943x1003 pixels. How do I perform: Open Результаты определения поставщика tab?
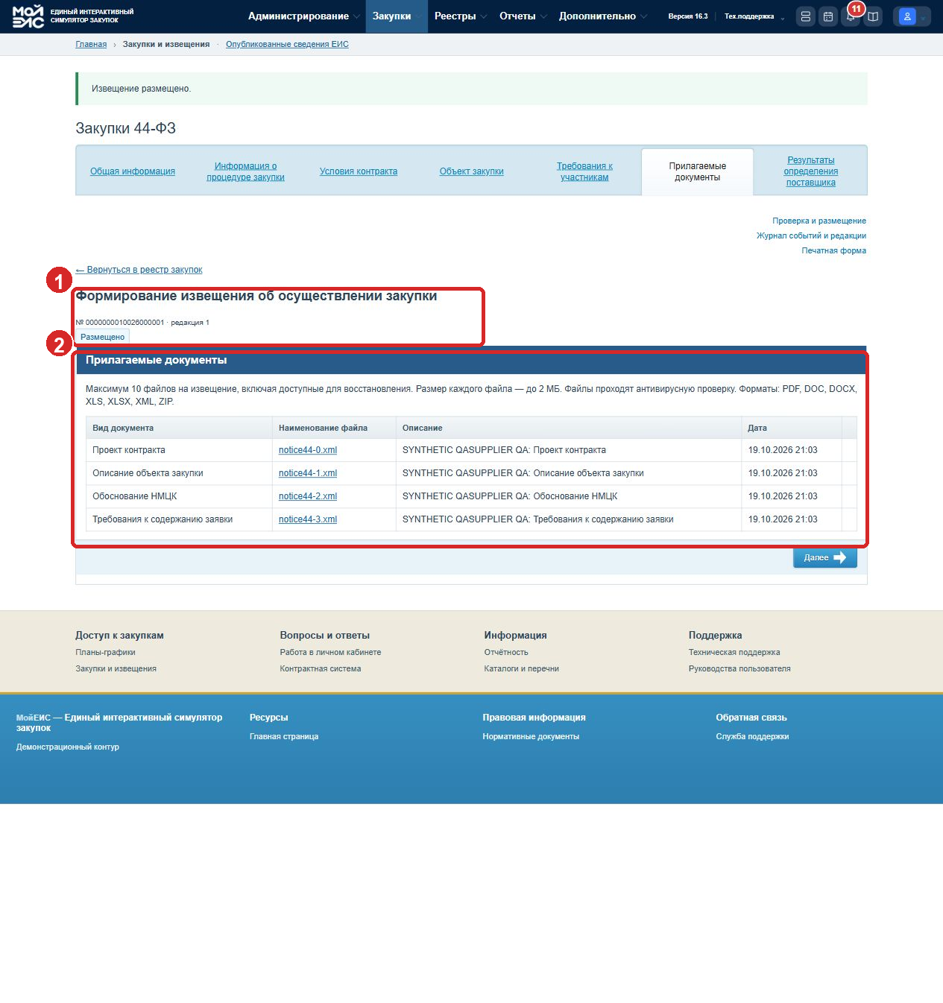tap(810, 171)
